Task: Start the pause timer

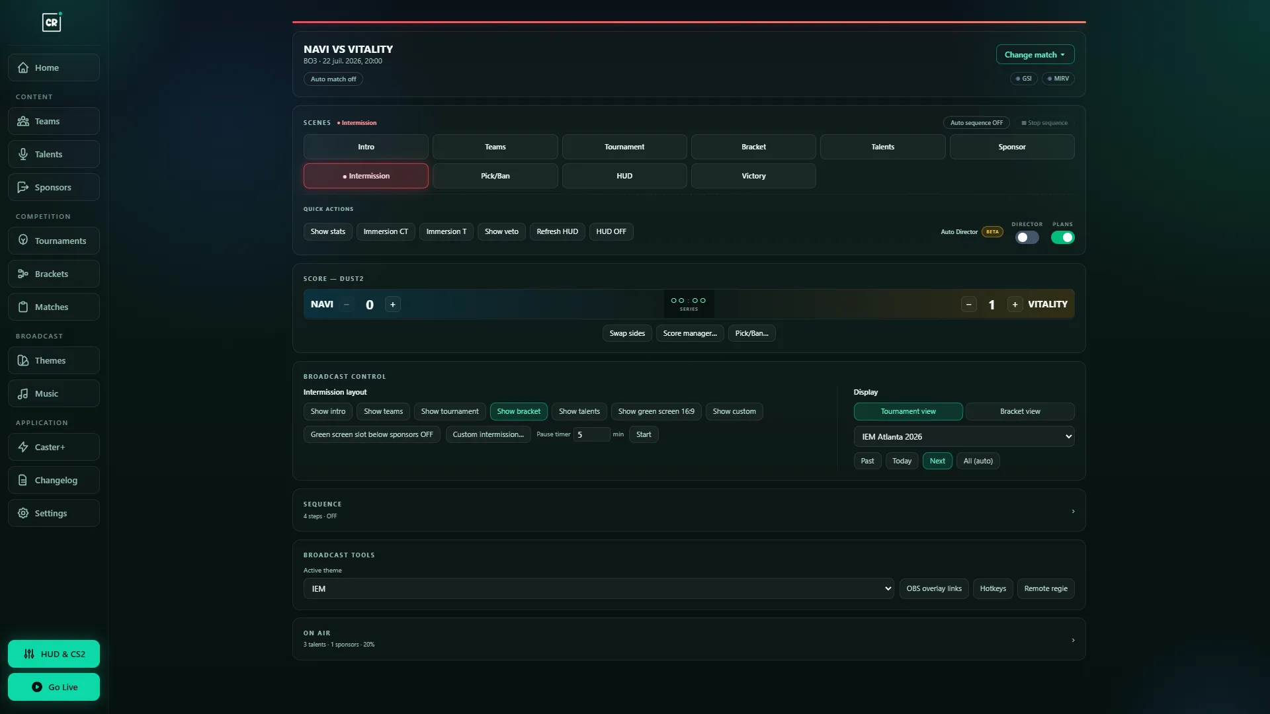Action: (x=644, y=434)
